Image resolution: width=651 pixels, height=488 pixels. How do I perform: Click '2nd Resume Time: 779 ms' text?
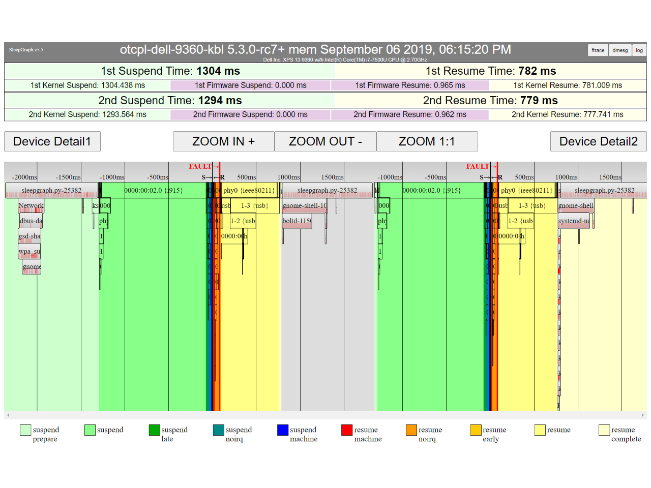(491, 101)
